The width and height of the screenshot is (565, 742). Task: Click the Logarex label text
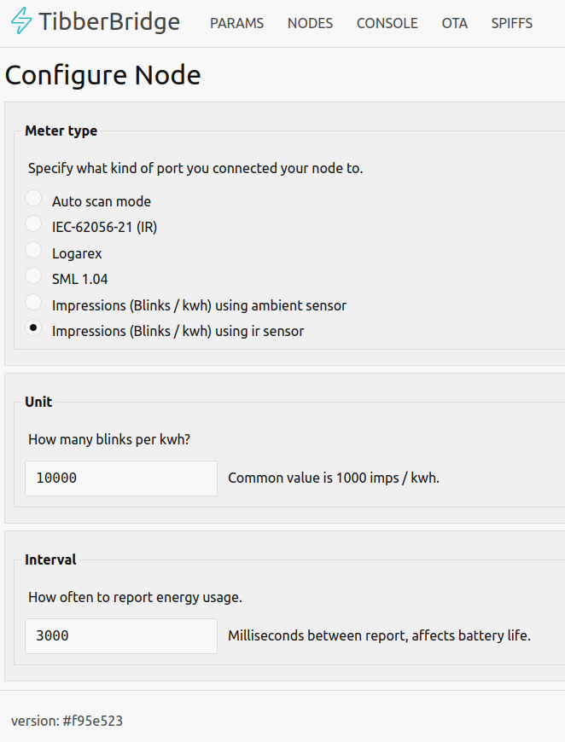[77, 253]
